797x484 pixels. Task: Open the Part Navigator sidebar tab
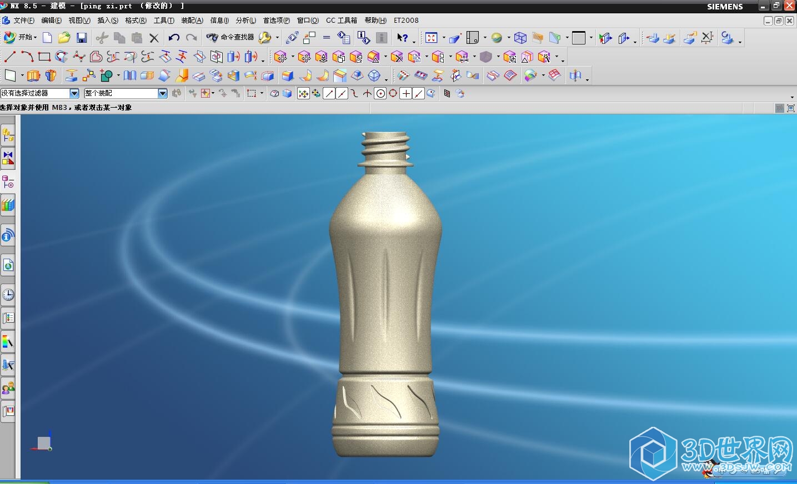[x=8, y=181]
